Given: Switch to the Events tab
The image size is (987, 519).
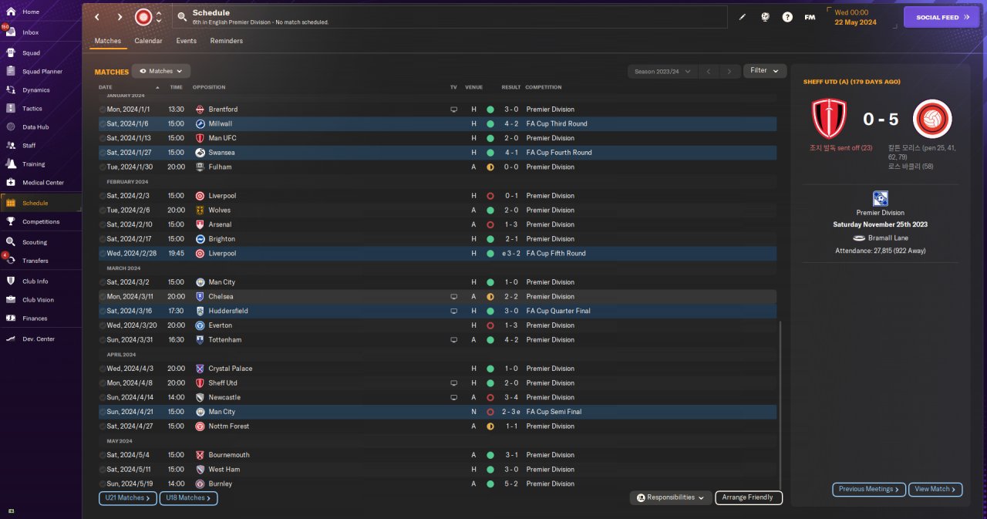Looking at the screenshot, I should pyautogui.click(x=186, y=41).
